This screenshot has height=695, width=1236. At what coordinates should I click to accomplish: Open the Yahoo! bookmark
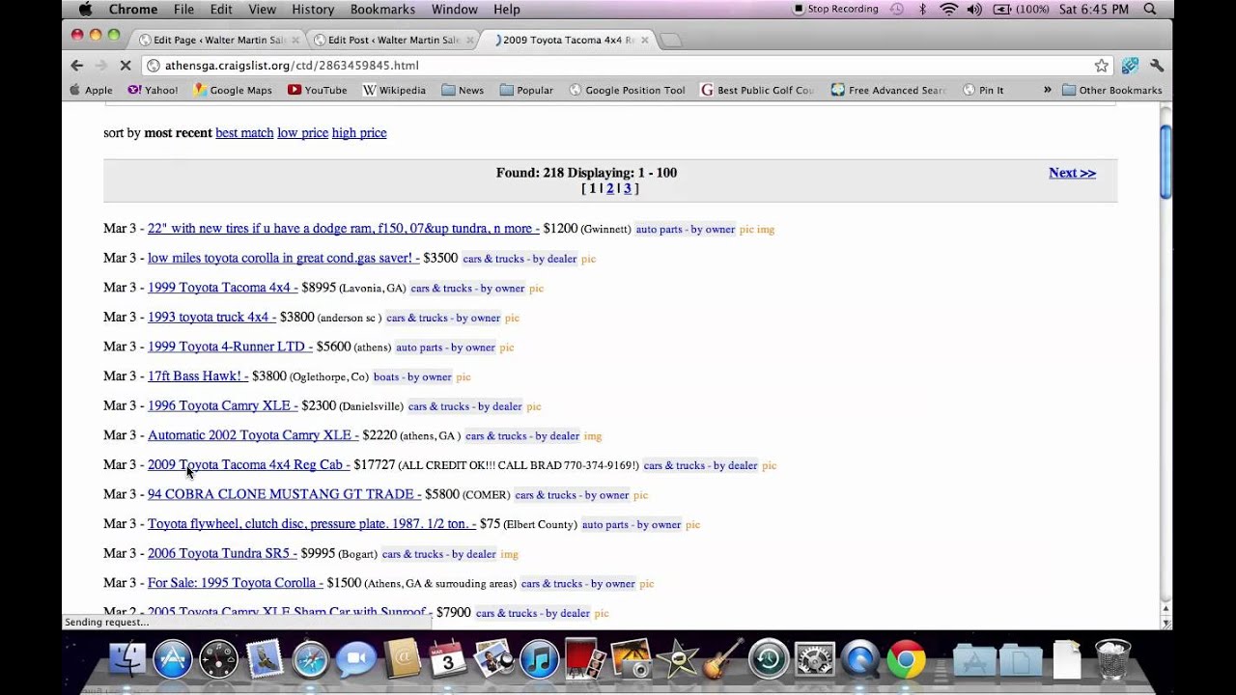[x=153, y=90]
